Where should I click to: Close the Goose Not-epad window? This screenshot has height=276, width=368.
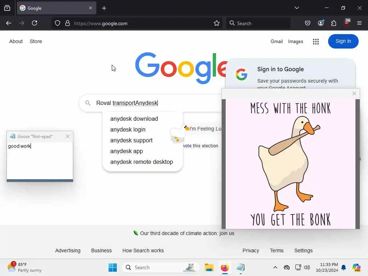click(x=68, y=136)
